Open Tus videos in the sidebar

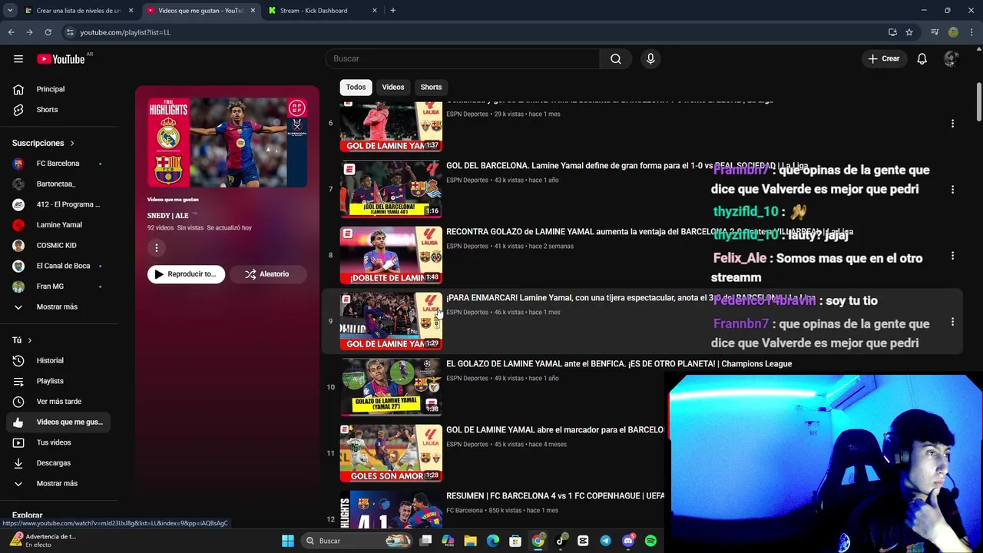coord(58,442)
